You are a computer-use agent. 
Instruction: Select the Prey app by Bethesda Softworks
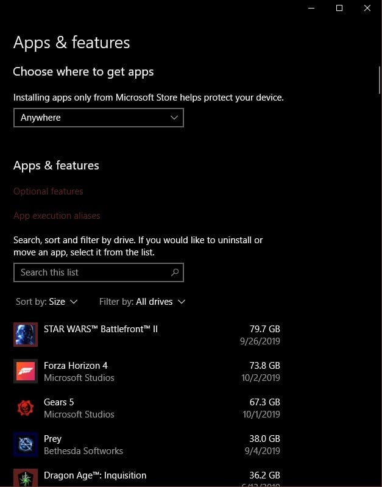pyautogui.click(x=53, y=439)
